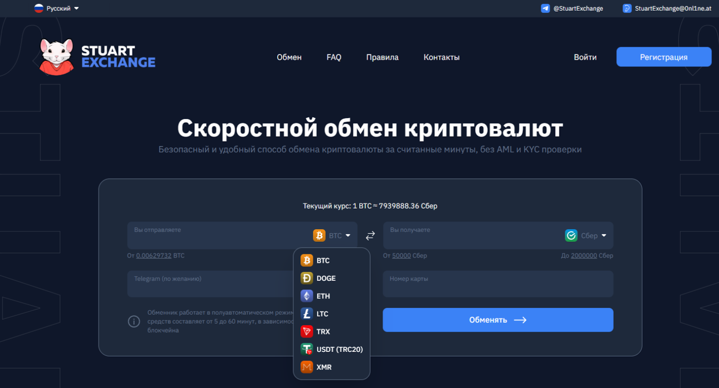Choose ETH in the currency list
The width and height of the screenshot is (719, 388).
coord(332,296)
